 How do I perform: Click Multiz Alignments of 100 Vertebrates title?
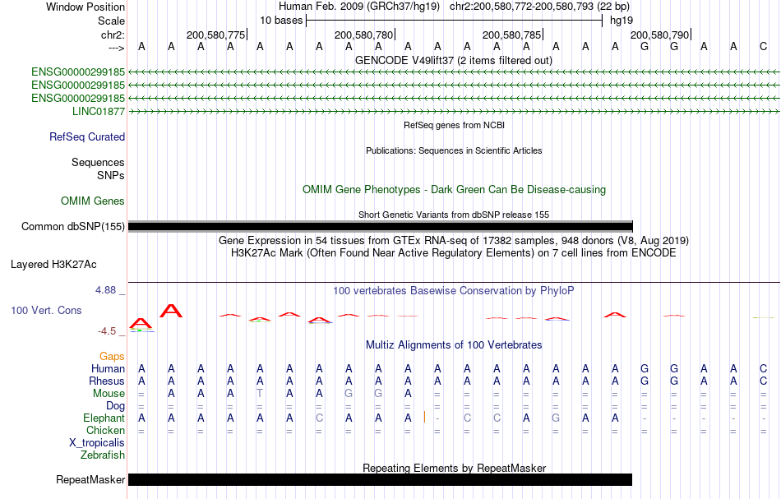(x=454, y=344)
